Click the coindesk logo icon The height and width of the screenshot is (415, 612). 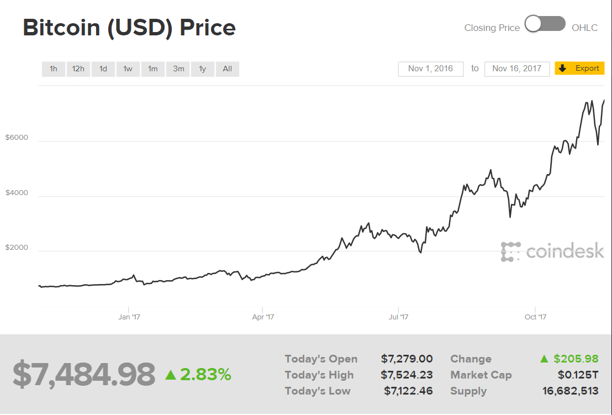(510, 251)
